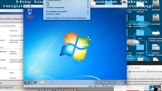Expand the arrow beside Arrastrar y soltar

pyautogui.click(x=88, y=14)
